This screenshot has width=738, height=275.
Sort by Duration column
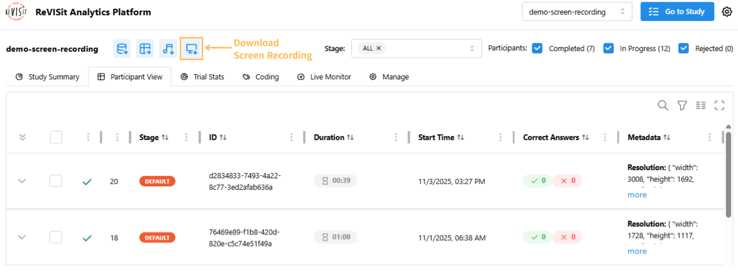(350, 137)
